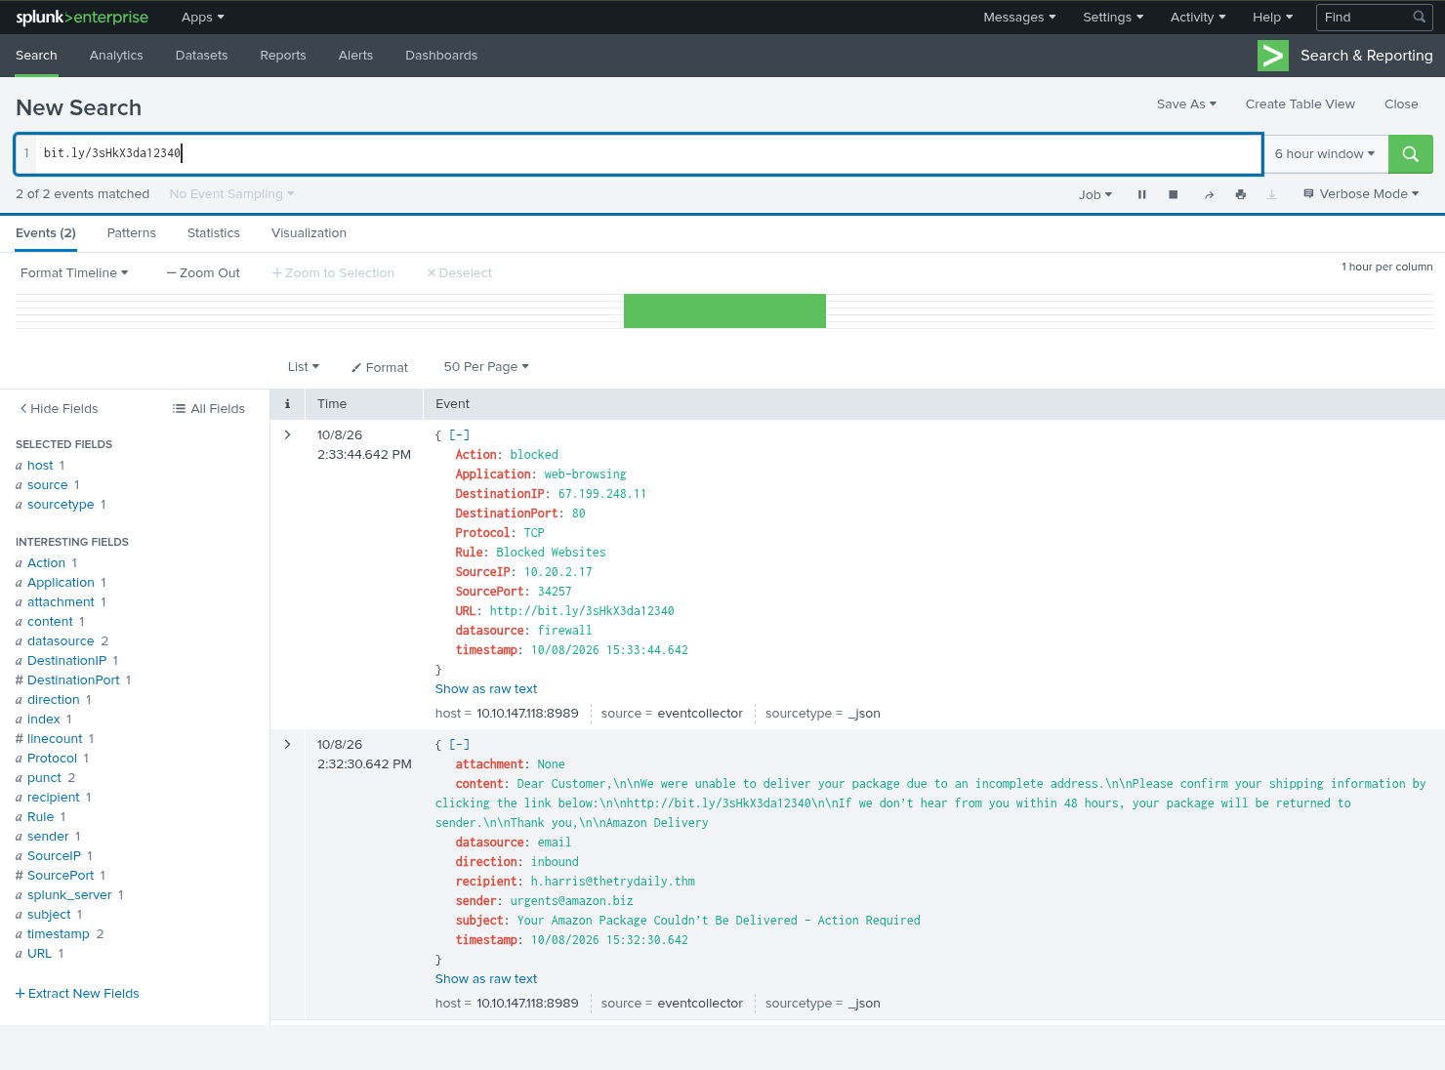1445x1070 pixels.
Task: Click the event info column header icon
Action: (287, 404)
